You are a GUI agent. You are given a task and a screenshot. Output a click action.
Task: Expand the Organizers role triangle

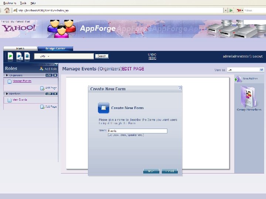pyautogui.click(x=7, y=75)
